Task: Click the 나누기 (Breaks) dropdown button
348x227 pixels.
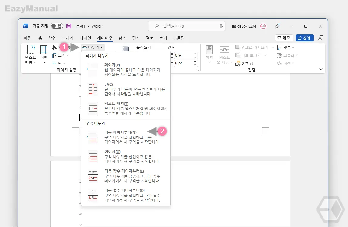Action: (x=93, y=47)
